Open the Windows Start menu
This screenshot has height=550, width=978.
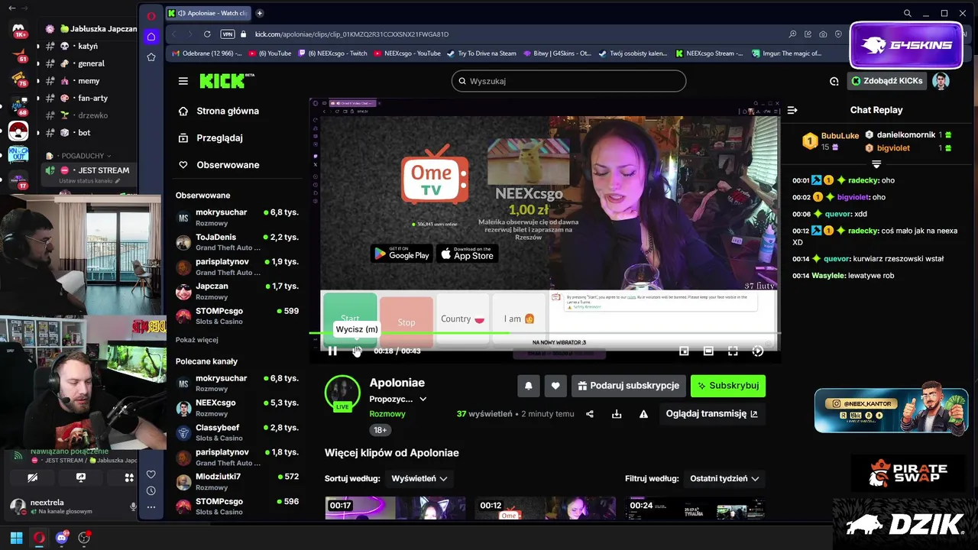(x=16, y=538)
